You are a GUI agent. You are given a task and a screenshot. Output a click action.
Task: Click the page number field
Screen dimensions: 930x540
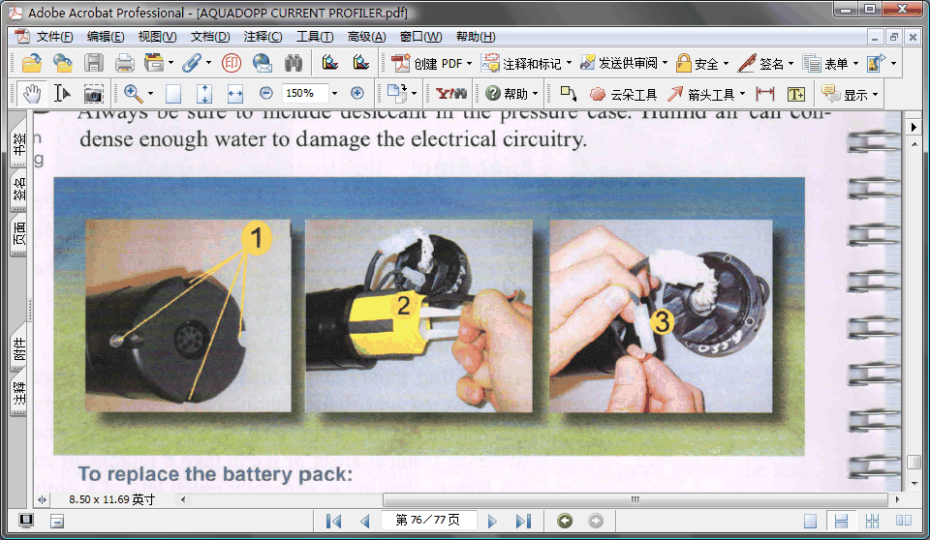click(x=428, y=521)
